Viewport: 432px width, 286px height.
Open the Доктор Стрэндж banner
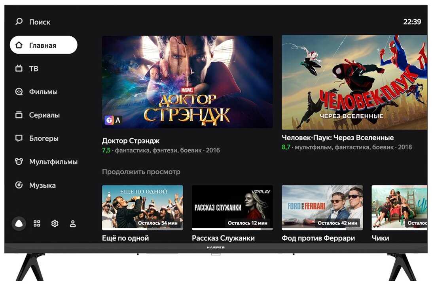(x=188, y=82)
